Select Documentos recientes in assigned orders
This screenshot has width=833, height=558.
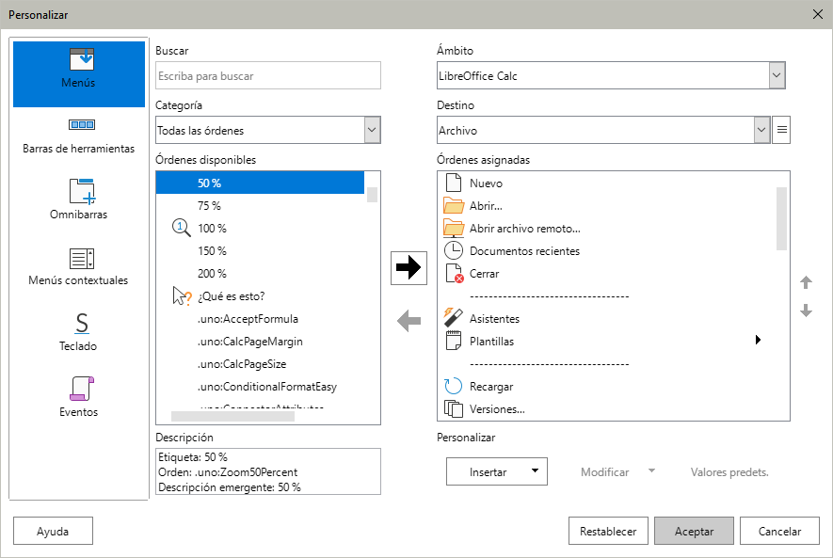coord(524,251)
